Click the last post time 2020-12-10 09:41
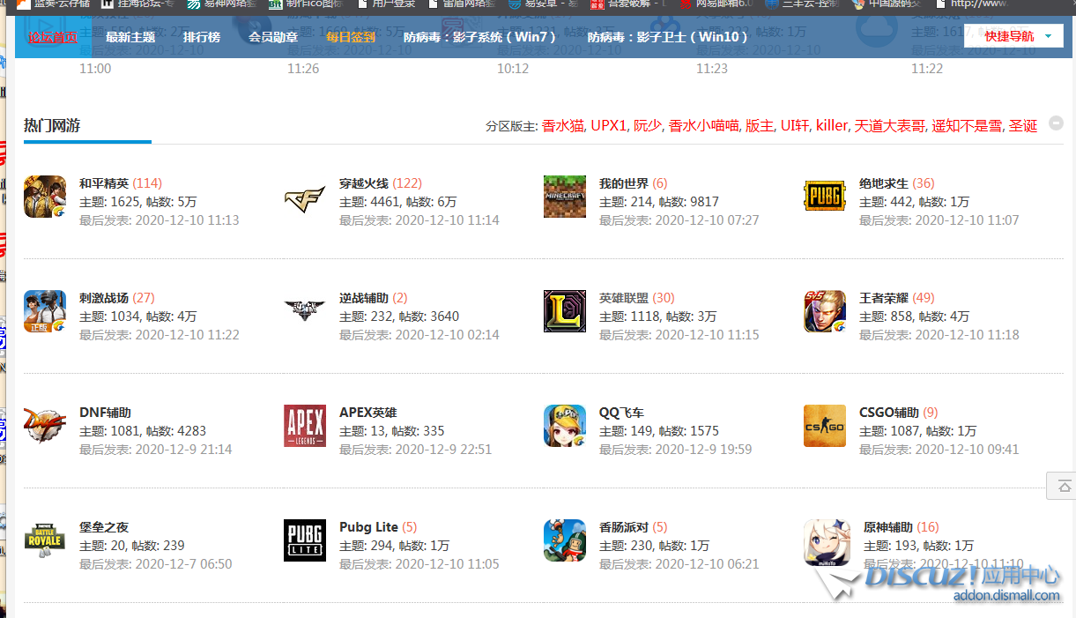 click(967, 450)
